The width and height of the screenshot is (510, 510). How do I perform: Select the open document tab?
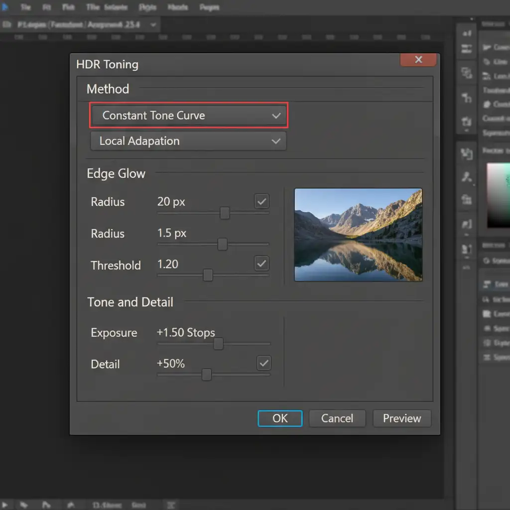point(80,24)
